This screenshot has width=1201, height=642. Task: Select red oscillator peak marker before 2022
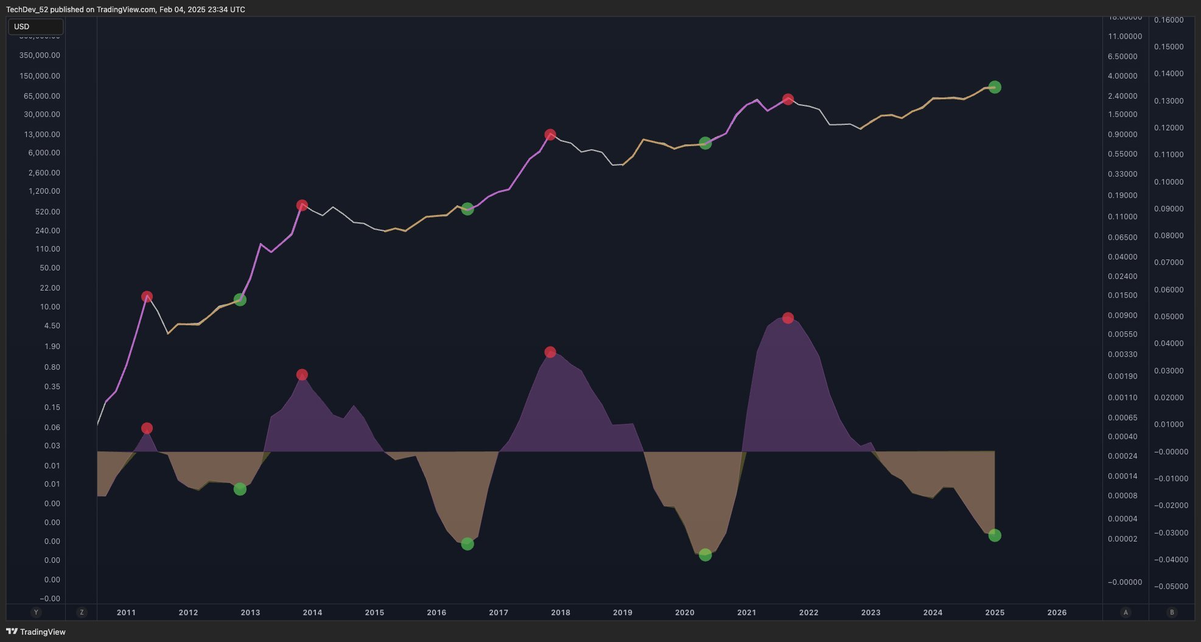point(788,318)
